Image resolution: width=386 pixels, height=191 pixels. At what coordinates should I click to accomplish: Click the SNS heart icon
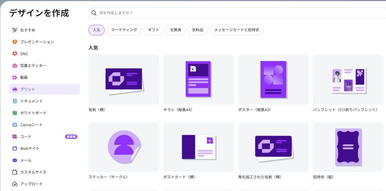[x=15, y=53]
